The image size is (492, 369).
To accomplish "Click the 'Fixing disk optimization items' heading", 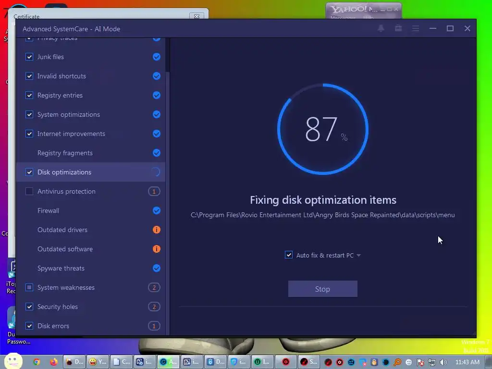I will [x=323, y=200].
